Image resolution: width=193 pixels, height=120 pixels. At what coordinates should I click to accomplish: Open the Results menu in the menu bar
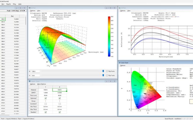9,4
